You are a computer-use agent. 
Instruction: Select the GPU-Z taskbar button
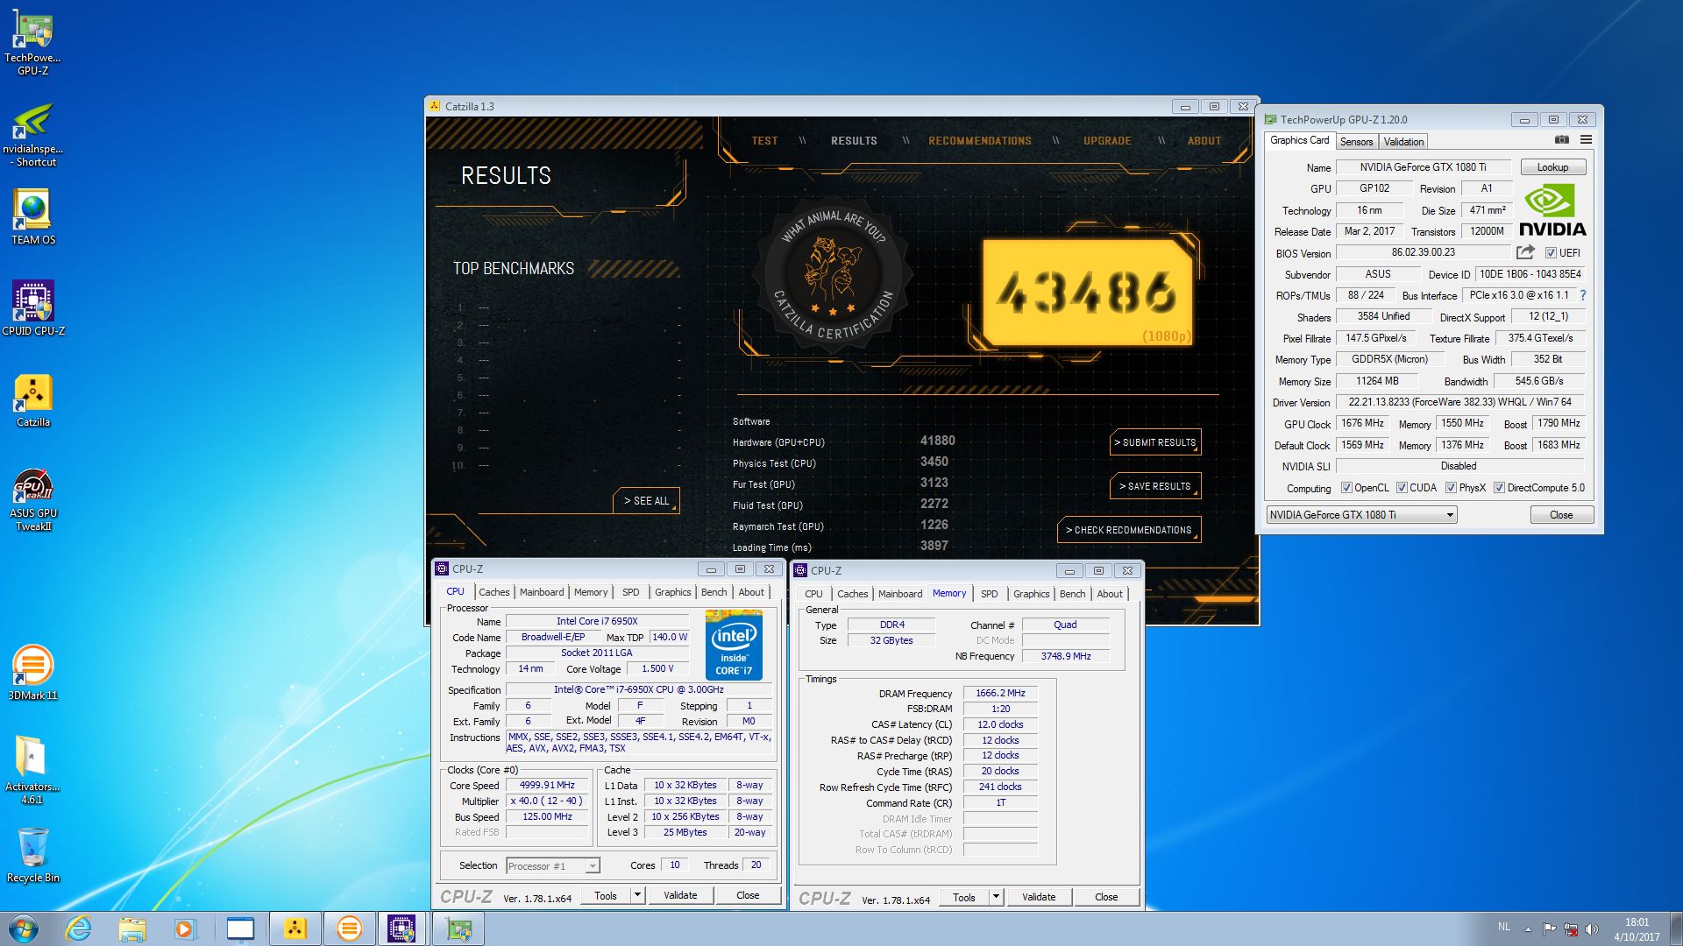coord(458,928)
